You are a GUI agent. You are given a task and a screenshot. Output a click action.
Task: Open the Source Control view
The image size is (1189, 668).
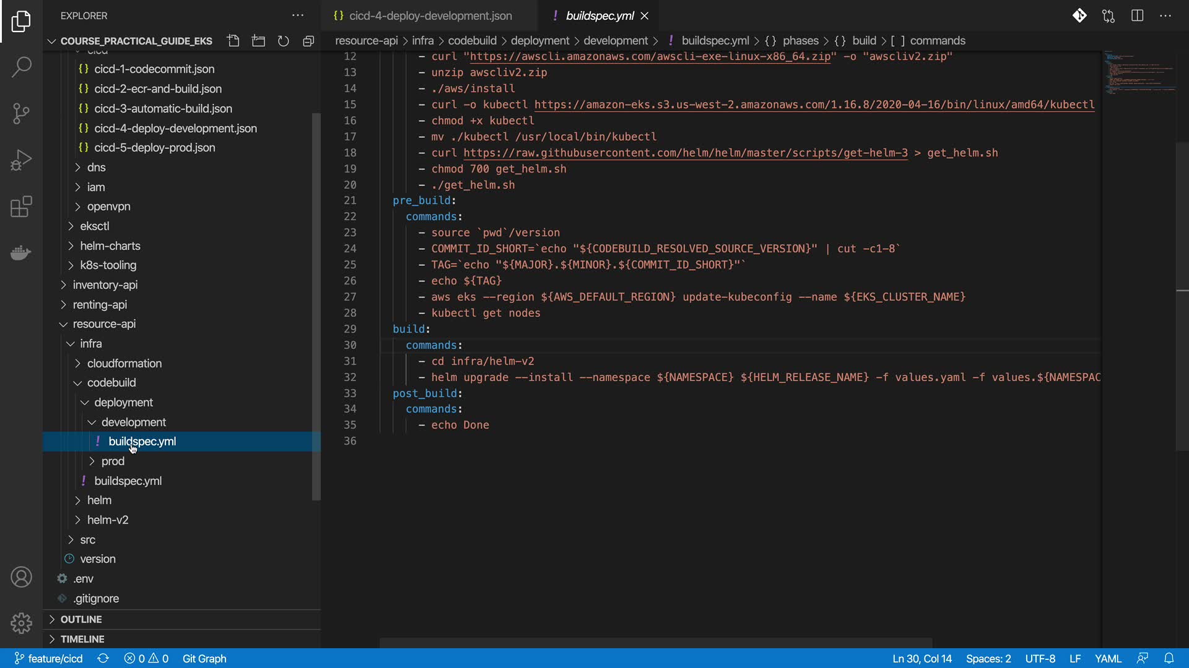click(x=21, y=113)
